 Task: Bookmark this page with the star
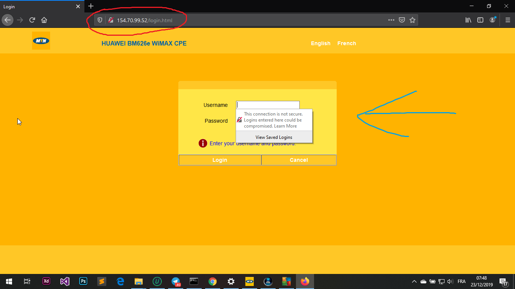click(x=412, y=20)
